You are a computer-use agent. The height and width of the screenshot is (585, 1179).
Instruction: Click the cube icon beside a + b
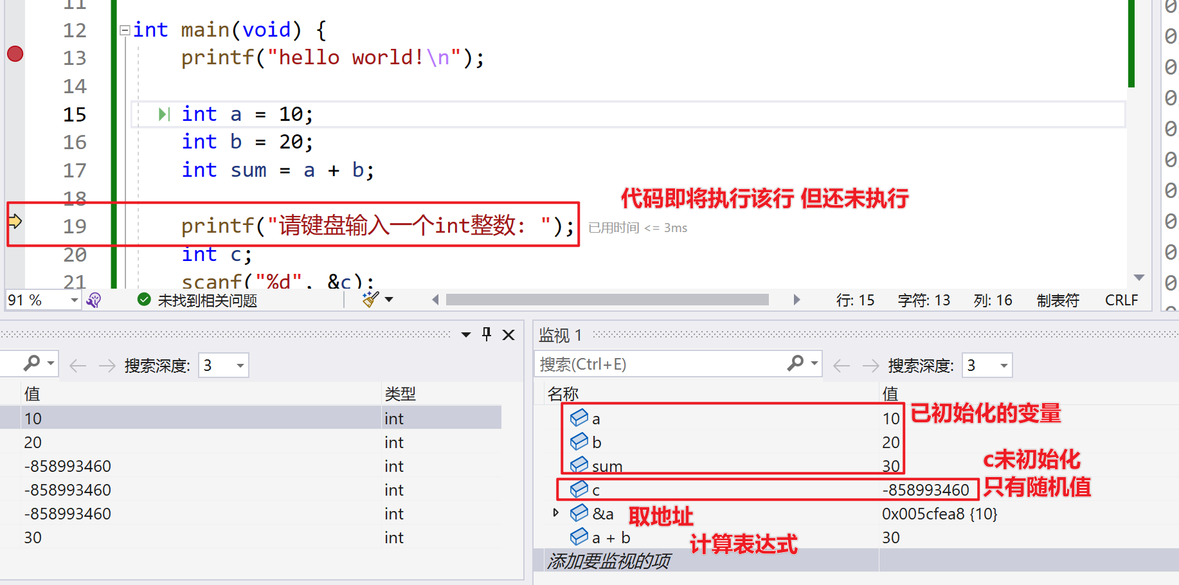point(579,536)
